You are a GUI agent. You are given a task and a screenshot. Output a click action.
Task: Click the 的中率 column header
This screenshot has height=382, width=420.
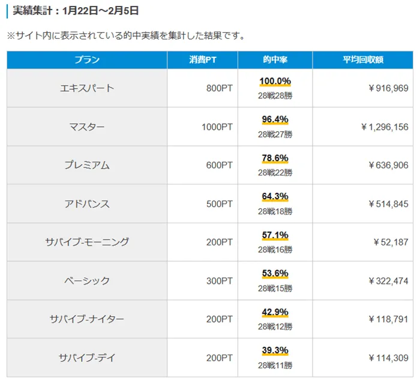click(x=275, y=60)
